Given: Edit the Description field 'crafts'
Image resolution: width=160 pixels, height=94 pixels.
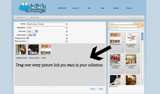Looking at the screenshot, I should [x=45, y=28].
